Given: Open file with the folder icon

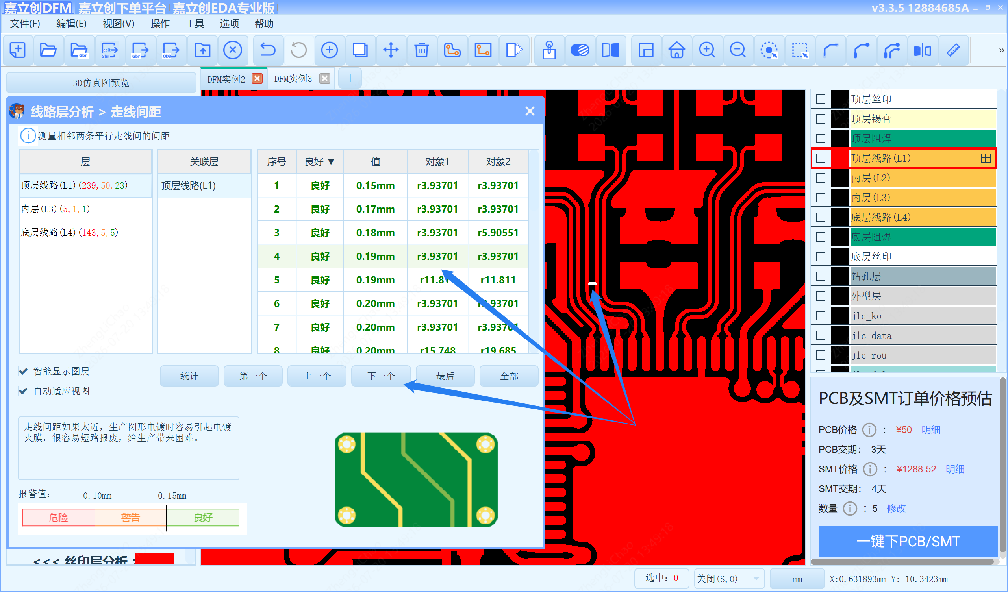Looking at the screenshot, I should (48, 50).
